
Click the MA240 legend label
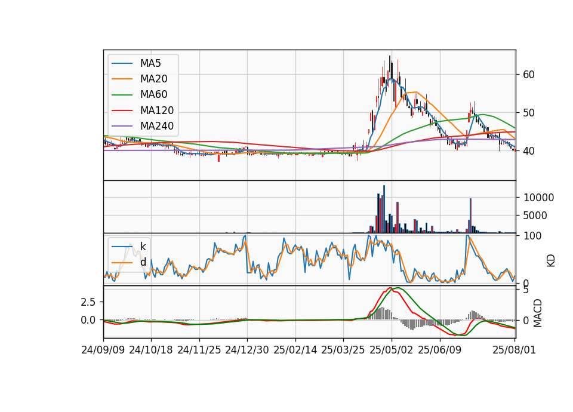pos(157,126)
